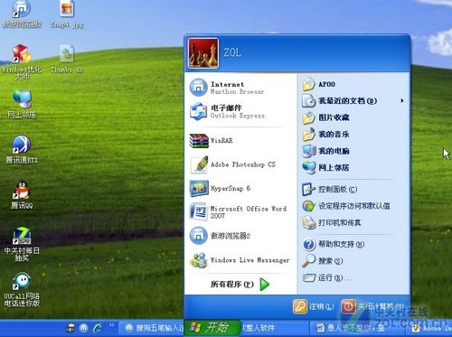Open 搜索 search

tap(353, 261)
